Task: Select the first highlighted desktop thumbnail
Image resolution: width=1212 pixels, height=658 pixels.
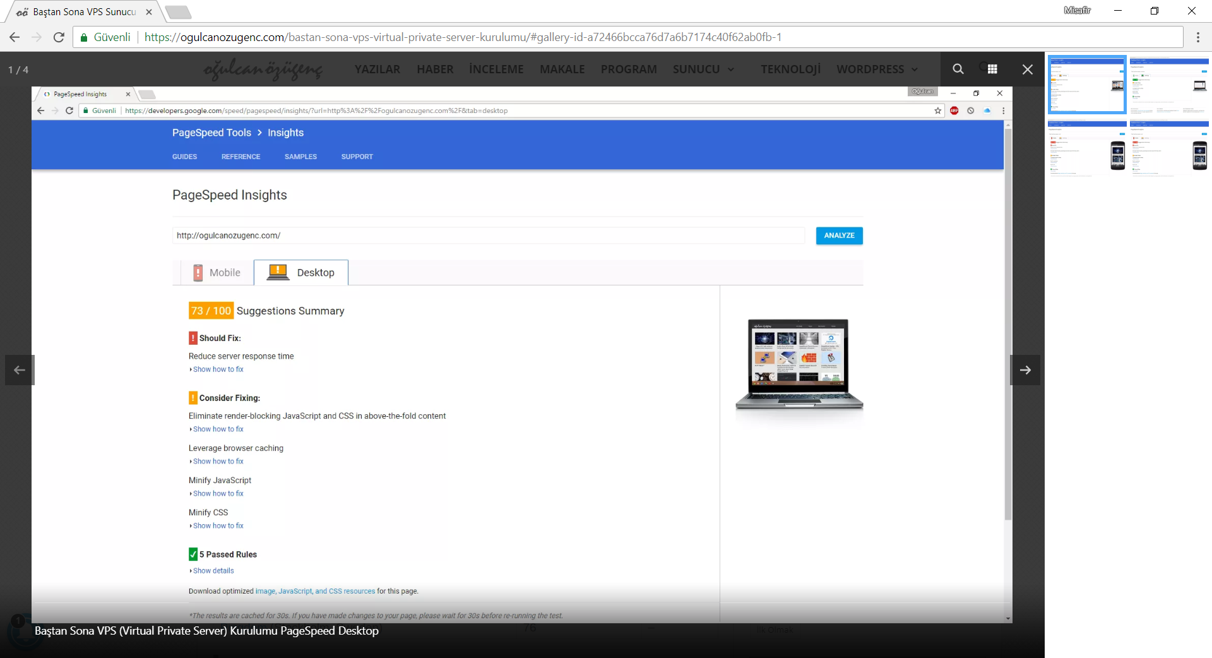Action: coord(1087,85)
